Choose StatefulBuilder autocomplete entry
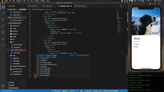Screen dimensions: 164x92 tap(63, 72)
